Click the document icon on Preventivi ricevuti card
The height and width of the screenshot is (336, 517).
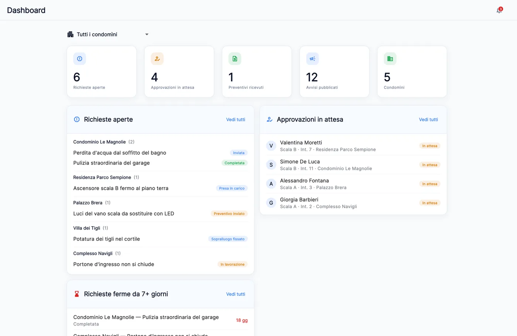click(235, 59)
